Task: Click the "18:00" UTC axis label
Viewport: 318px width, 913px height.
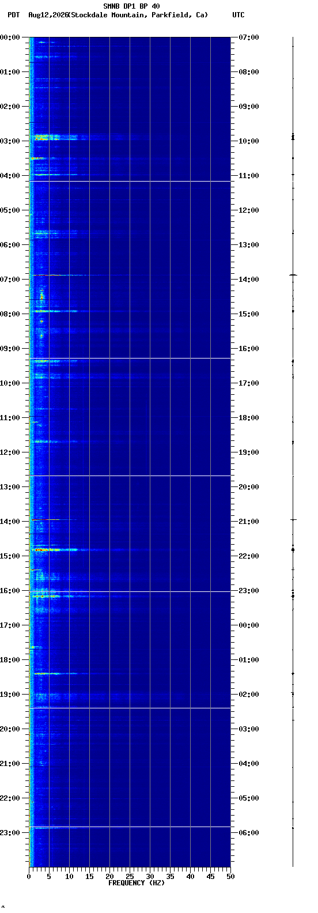Action: (248, 418)
